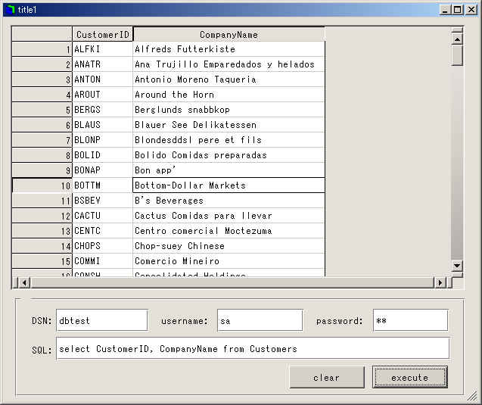Viewport: 482px width, 405px height.
Task: Click the vertical scrollbar down arrow
Action: click(x=456, y=265)
